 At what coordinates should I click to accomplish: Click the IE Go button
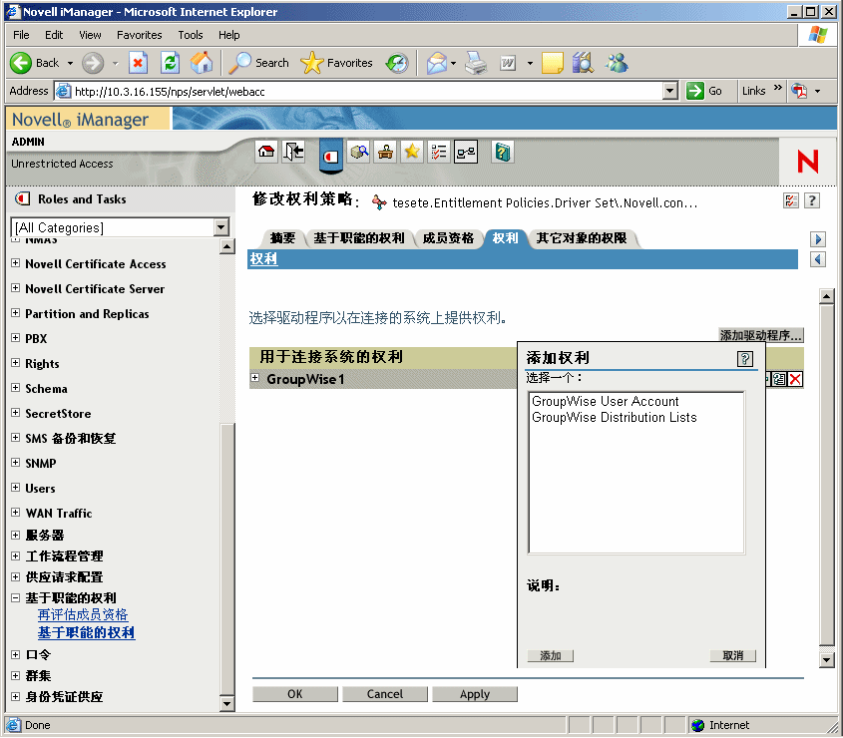point(704,91)
